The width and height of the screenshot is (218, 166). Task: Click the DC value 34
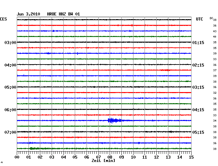point(215,121)
